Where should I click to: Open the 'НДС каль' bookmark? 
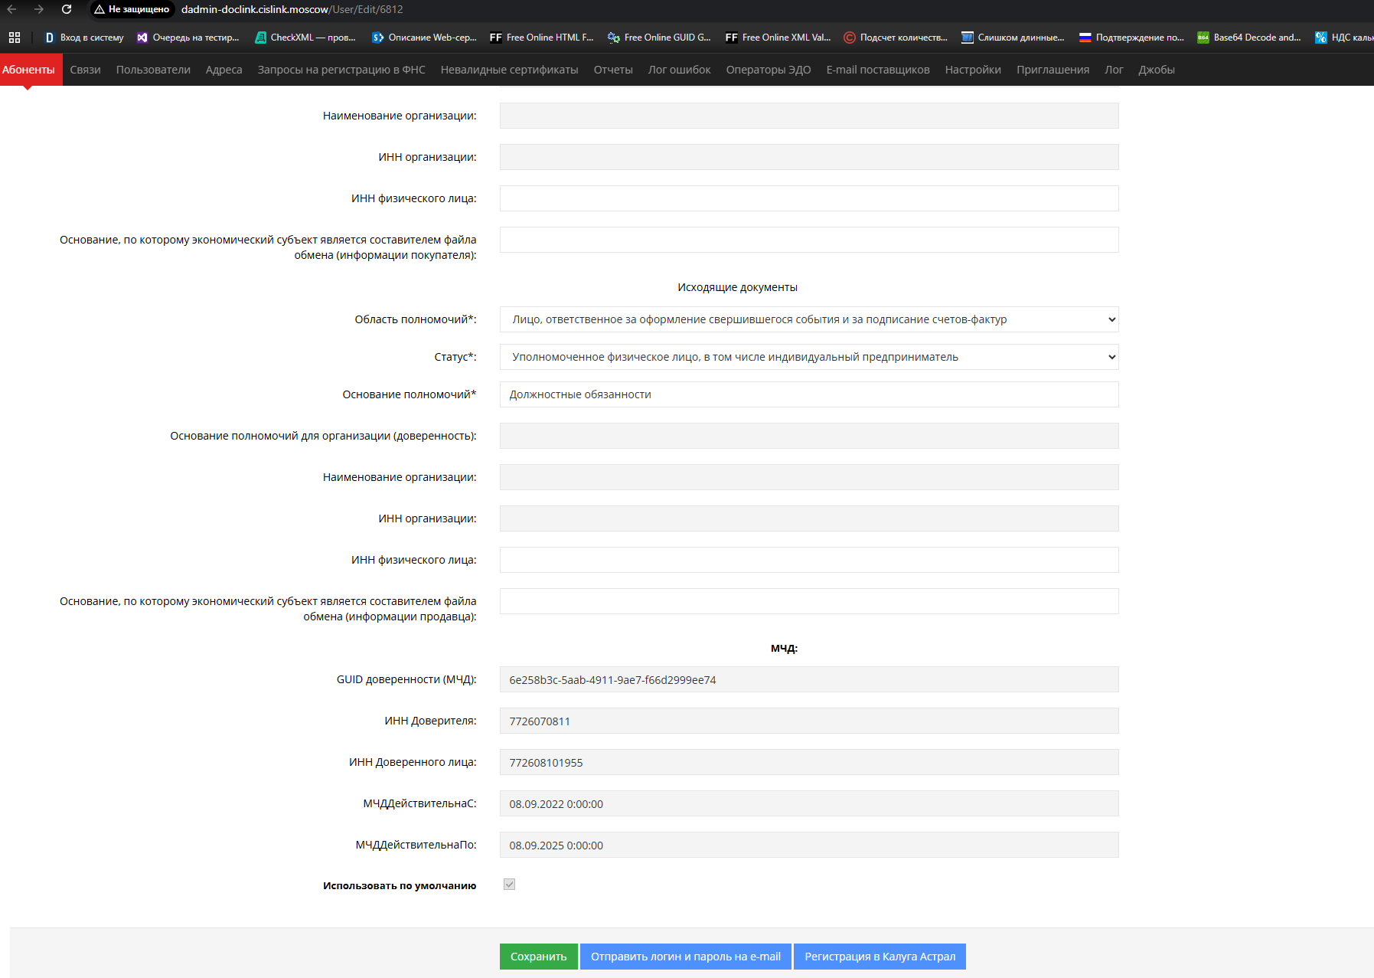1344,38
